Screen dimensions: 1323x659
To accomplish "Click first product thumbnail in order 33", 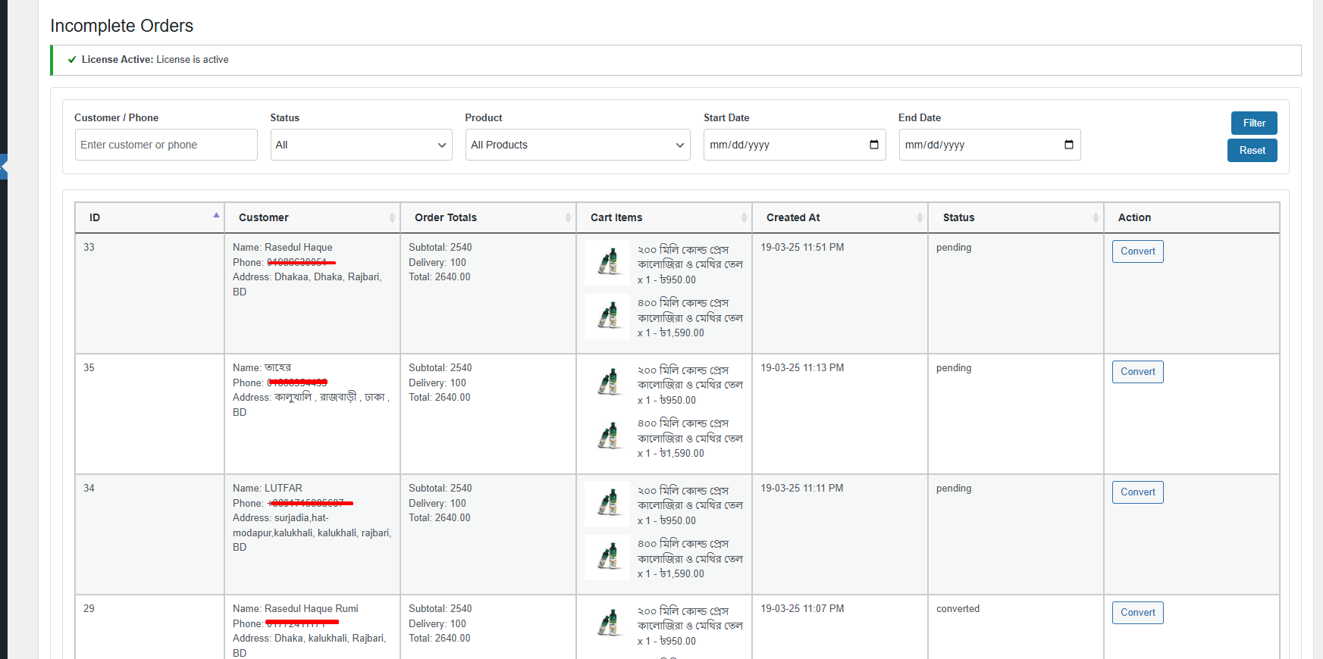I will pyautogui.click(x=607, y=263).
